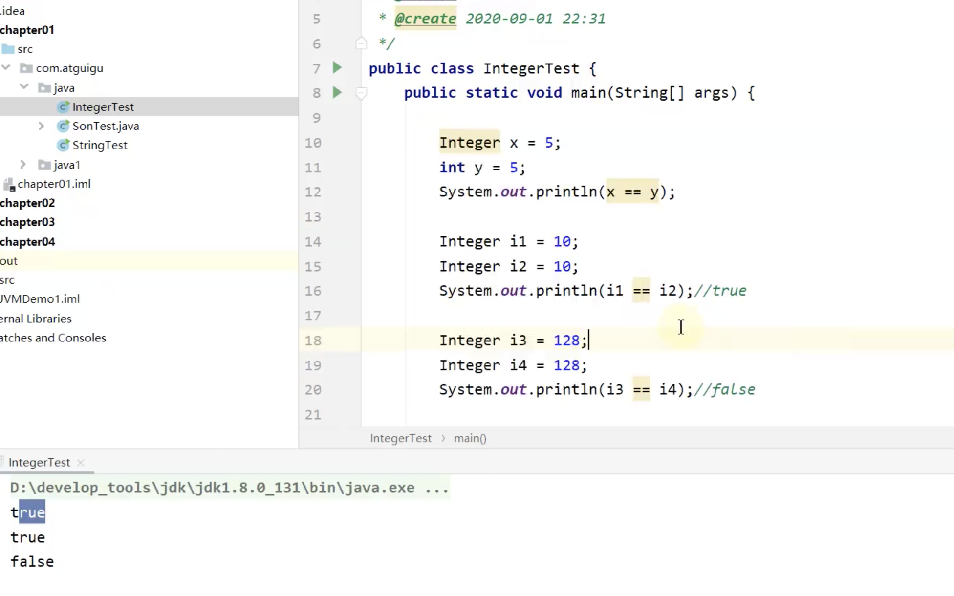Select the chapter04 module

[x=27, y=241]
